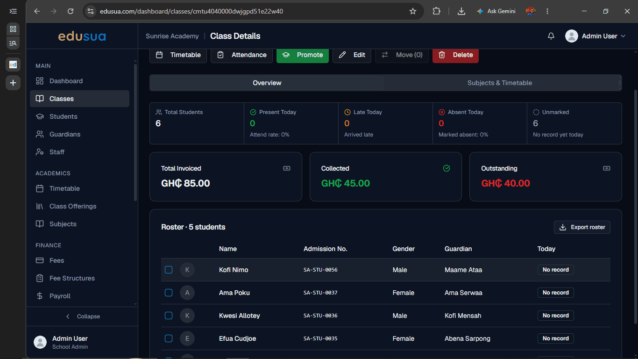Viewport: 638px width, 359px height.
Task: Click the name Efua Cudjoe
Action: pos(237,338)
